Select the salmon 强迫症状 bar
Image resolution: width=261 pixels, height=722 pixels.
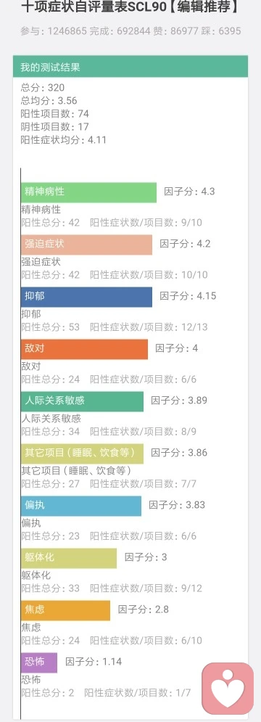tap(86, 245)
